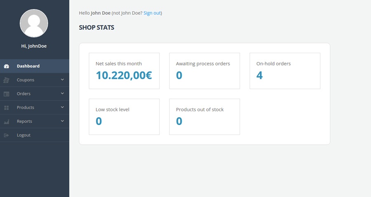This screenshot has height=197, width=371.
Task: Expand the Orders submenu chevron
Action: tap(62, 94)
